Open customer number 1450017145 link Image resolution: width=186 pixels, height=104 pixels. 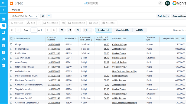coord(54,98)
